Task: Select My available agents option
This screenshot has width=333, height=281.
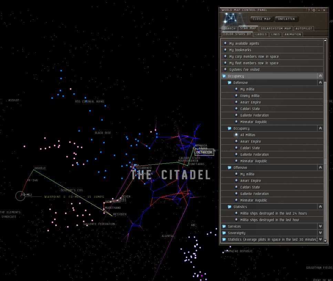Action: [x=272, y=43]
